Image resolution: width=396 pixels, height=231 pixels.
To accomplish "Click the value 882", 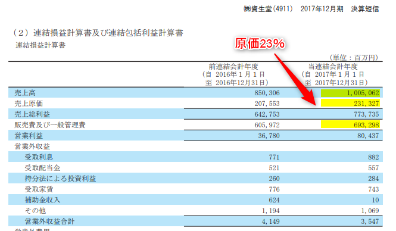I will [x=373, y=157].
